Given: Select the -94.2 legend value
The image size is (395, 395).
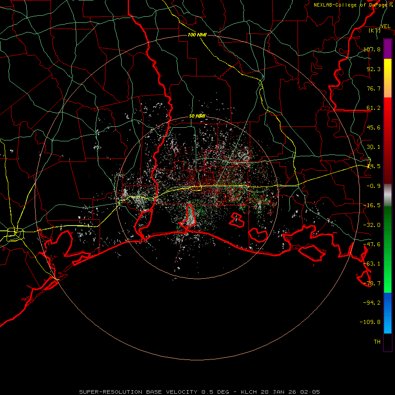Looking at the screenshot, I should click(x=372, y=302).
